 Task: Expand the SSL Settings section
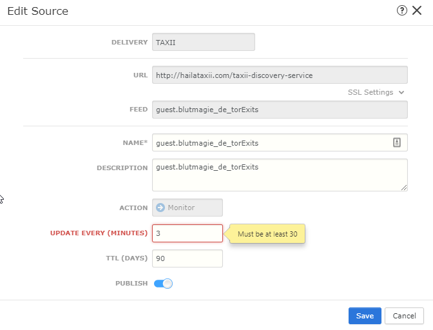[x=376, y=92]
